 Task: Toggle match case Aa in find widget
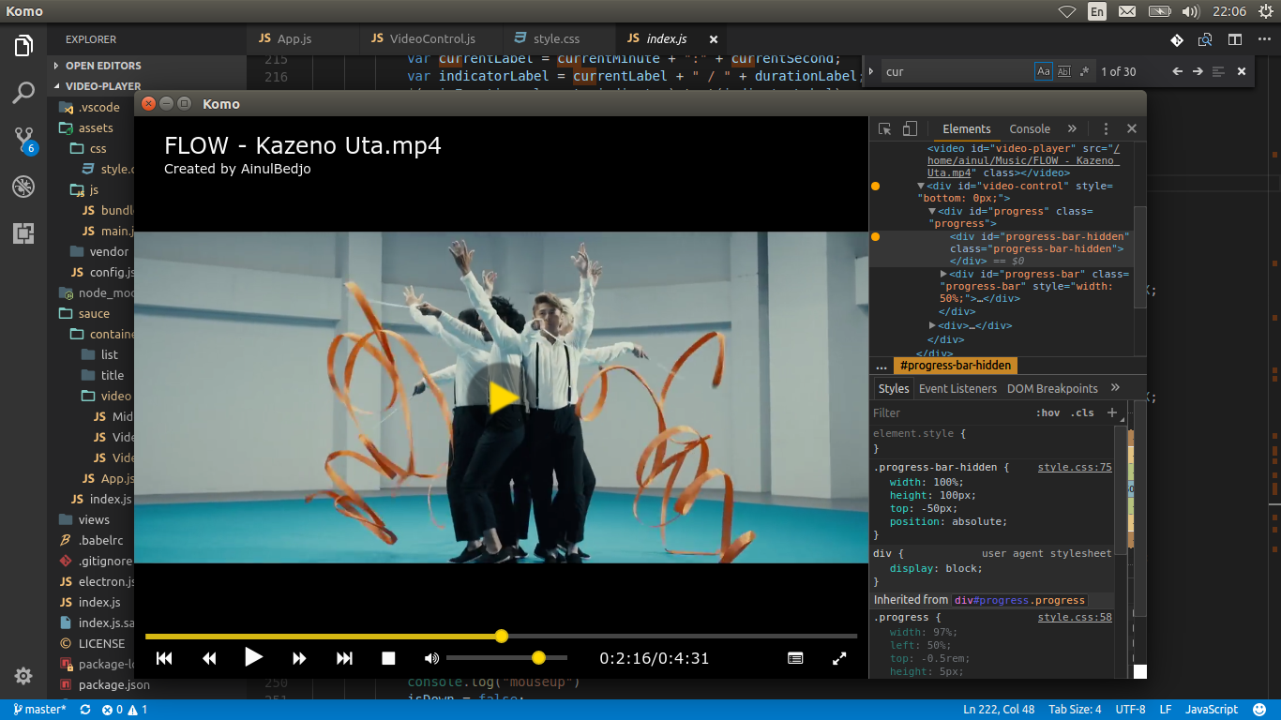pos(1043,71)
